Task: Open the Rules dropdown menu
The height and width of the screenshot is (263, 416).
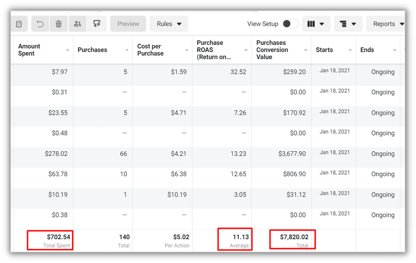Action: 169,24
